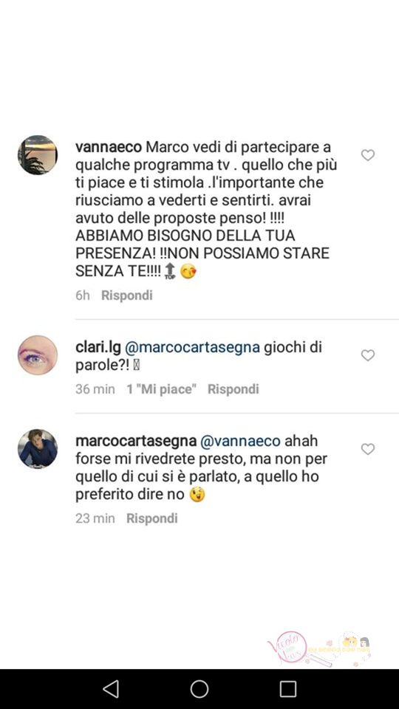Tap Android back navigation icon
The image size is (399, 709).
(111, 689)
